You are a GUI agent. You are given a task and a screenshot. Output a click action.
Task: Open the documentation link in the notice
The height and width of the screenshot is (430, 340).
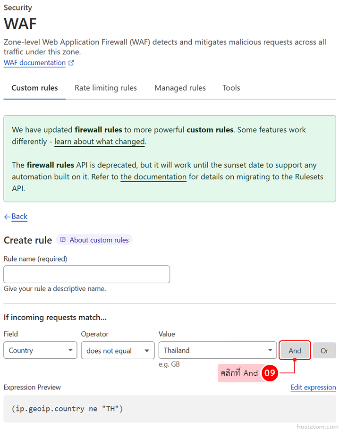(x=153, y=177)
